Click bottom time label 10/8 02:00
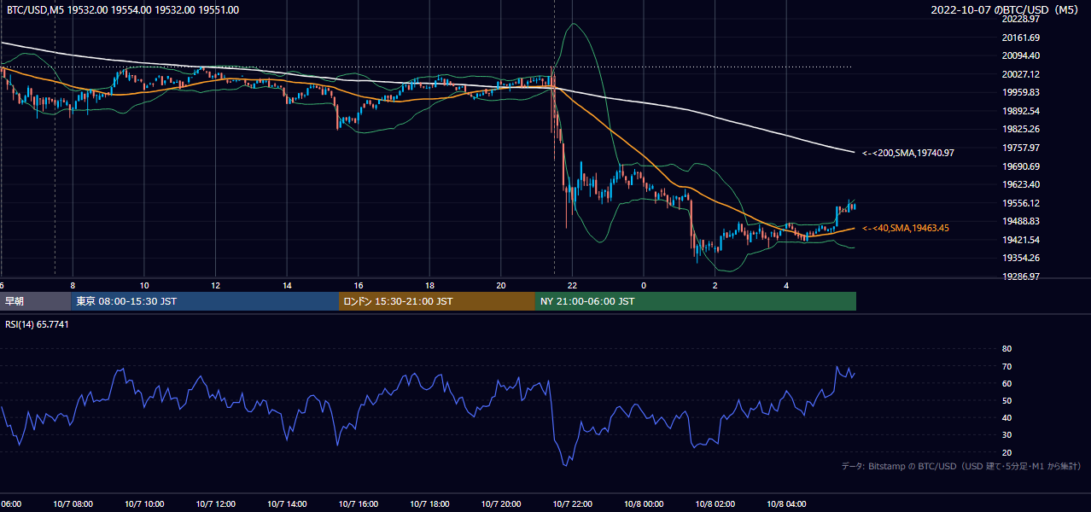 tap(715, 504)
